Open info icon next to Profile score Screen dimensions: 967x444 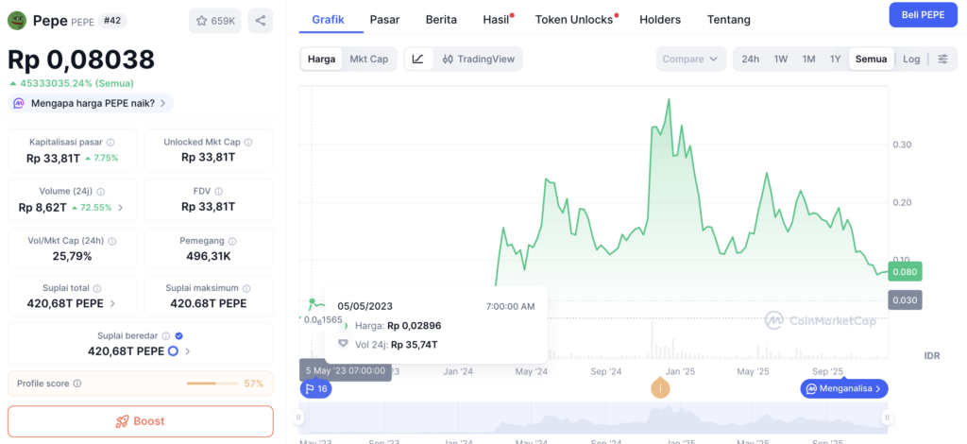click(x=77, y=384)
